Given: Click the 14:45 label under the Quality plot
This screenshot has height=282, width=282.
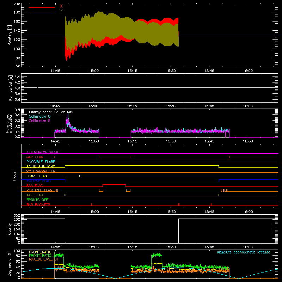Looking at the screenshot, I should (x=55, y=247).
